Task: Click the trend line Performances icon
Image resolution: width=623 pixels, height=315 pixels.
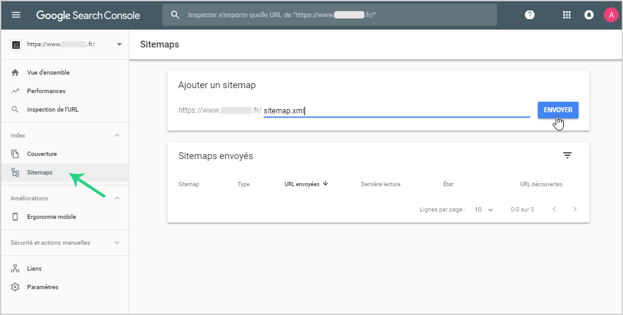Action: point(15,91)
